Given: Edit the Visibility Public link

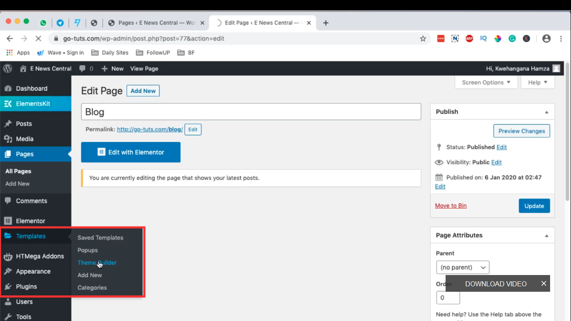Looking at the screenshot, I should pos(496,162).
